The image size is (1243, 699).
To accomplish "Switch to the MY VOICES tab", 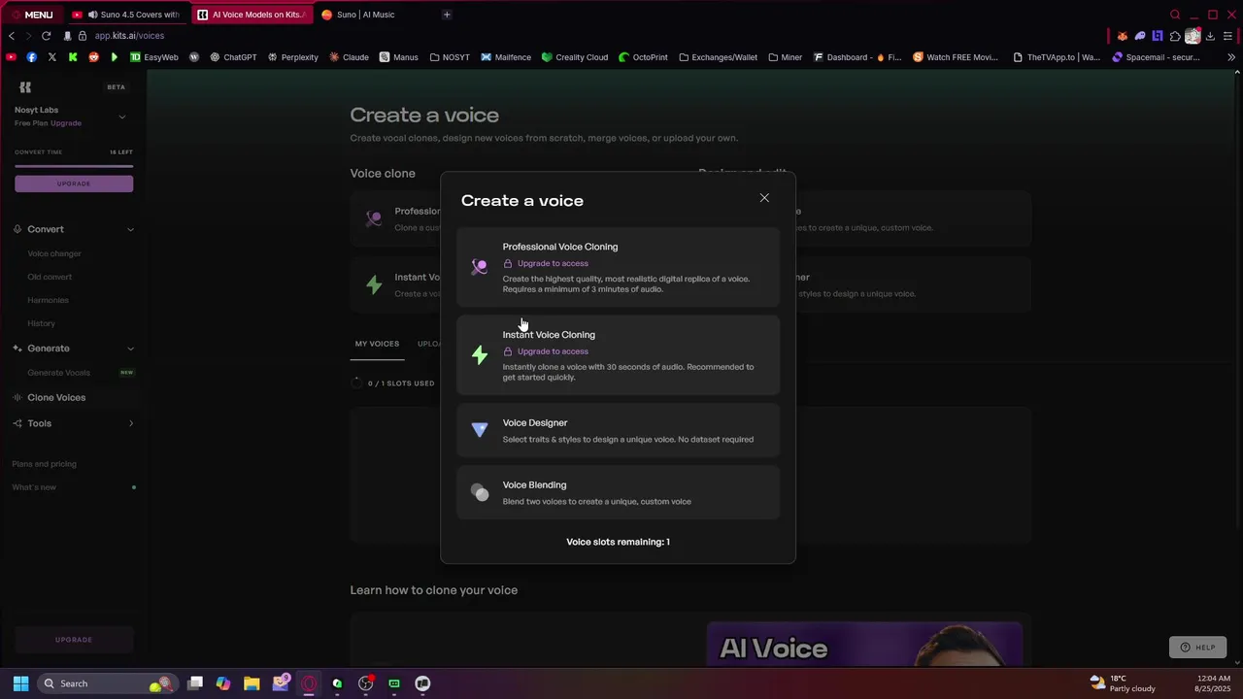I will coord(377,344).
